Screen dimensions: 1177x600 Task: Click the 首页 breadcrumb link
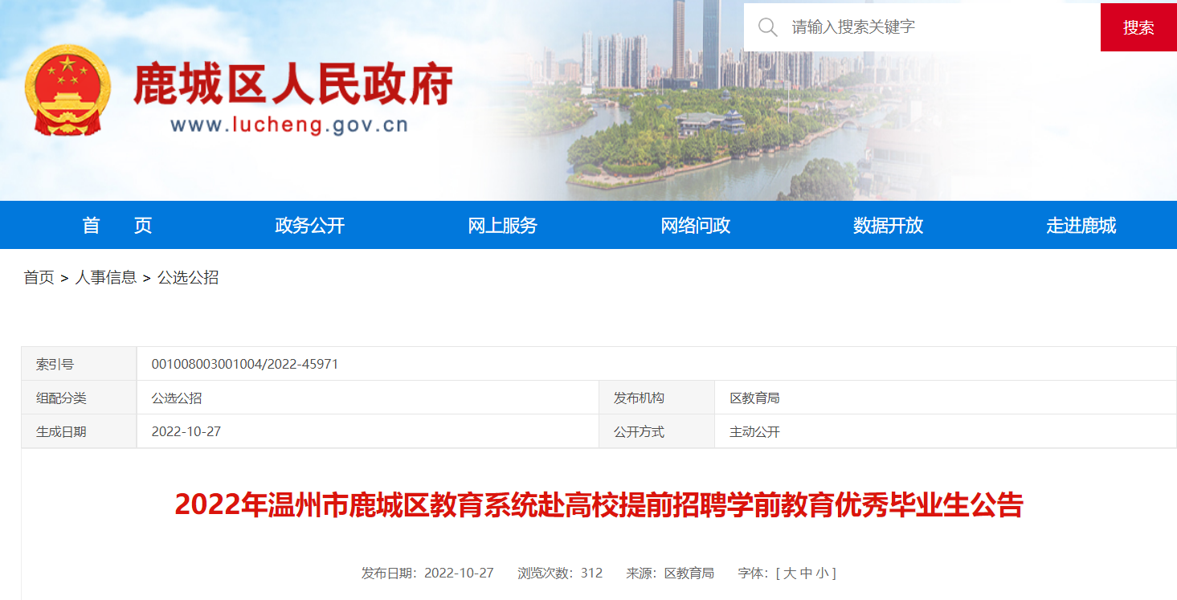click(x=39, y=278)
